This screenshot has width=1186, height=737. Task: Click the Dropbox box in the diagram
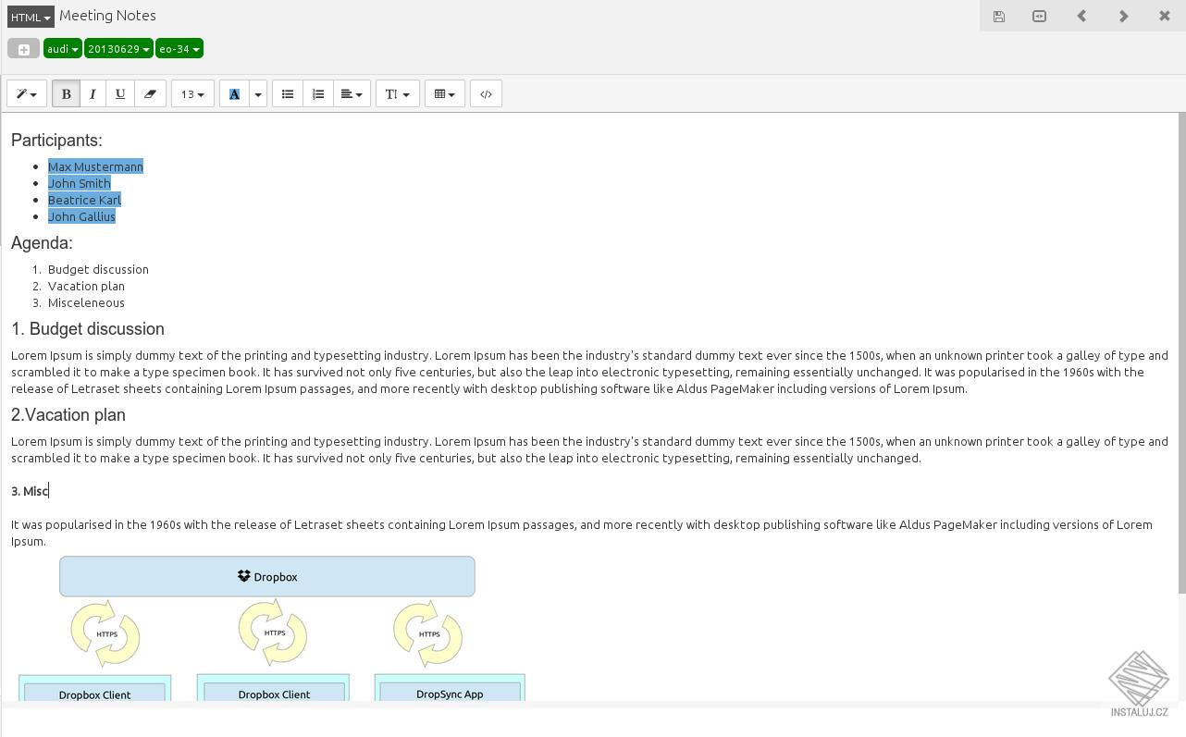(x=267, y=576)
